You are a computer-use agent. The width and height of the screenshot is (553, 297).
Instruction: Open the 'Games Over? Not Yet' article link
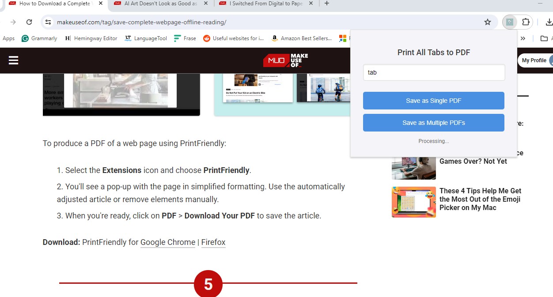click(x=473, y=161)
